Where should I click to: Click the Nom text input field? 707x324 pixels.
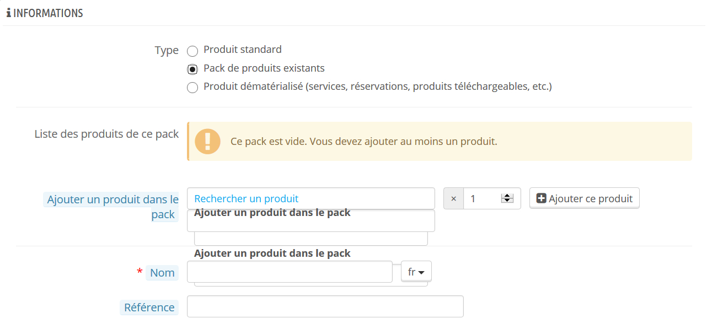[290, 272]
